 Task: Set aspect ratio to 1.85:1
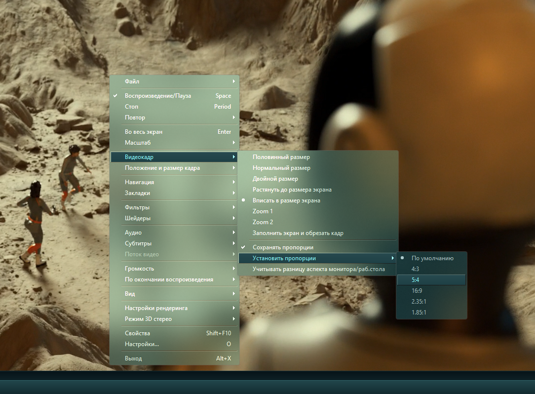pyautogui.click(x=431, y=313)
